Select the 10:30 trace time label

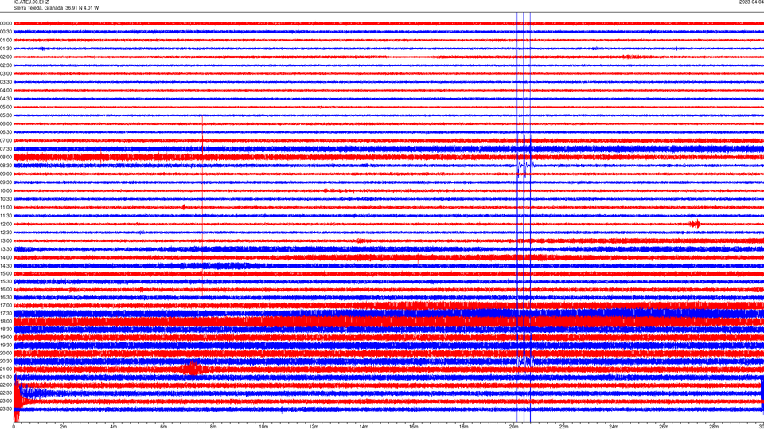click(6, 199)
